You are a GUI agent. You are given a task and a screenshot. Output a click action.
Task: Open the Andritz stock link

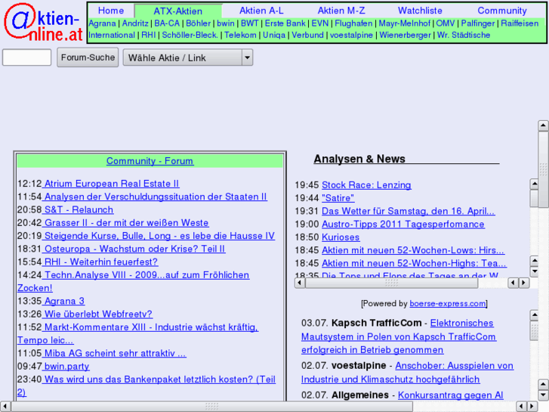(x=135, y=23)
